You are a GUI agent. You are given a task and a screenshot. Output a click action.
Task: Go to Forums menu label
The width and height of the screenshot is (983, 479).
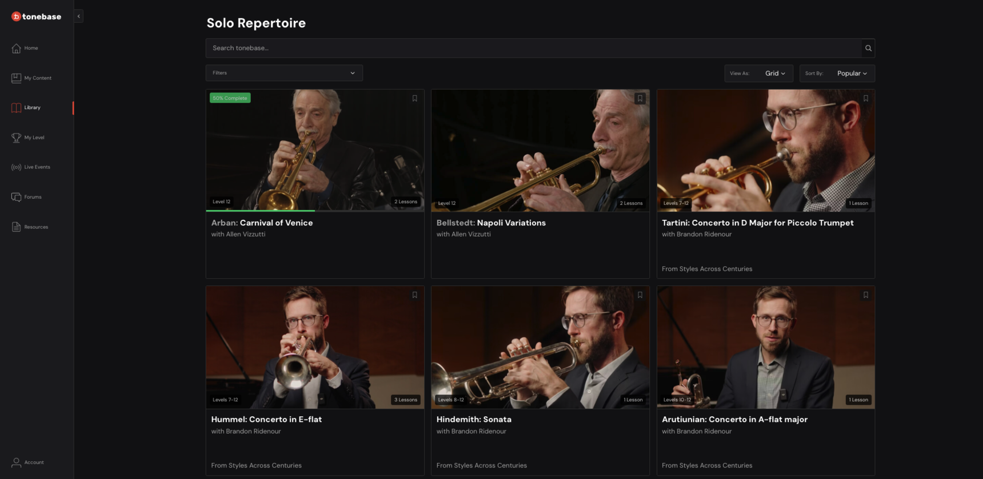[x=33, y=197]
